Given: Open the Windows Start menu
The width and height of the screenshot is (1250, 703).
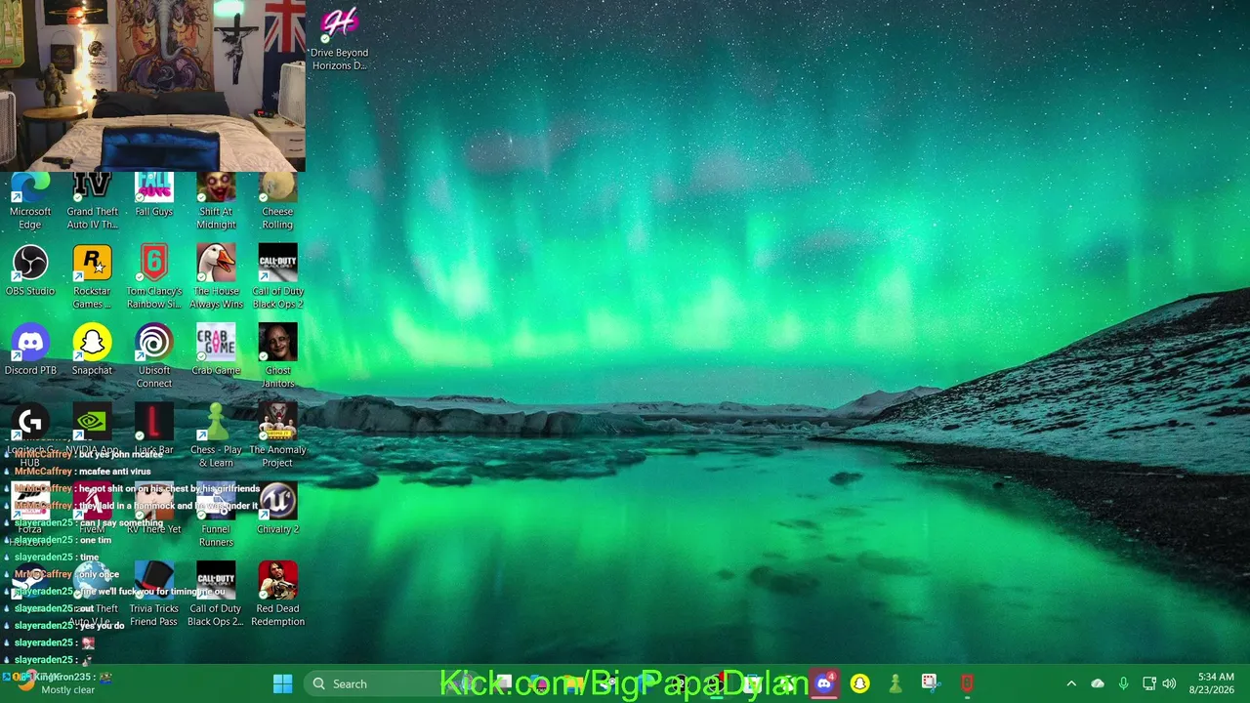Looking at the screenshot, I should click(282, 683).
